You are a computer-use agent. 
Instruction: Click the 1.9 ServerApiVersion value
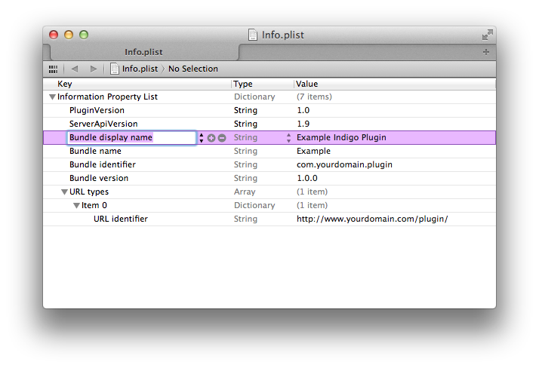(303, 124)
